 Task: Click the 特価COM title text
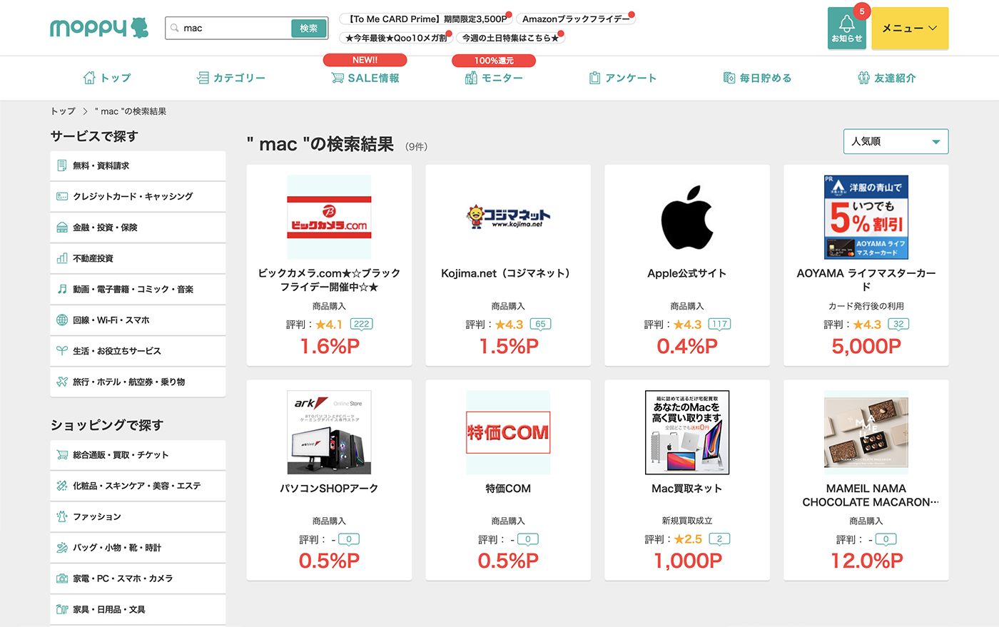click(x=508, y=489)
